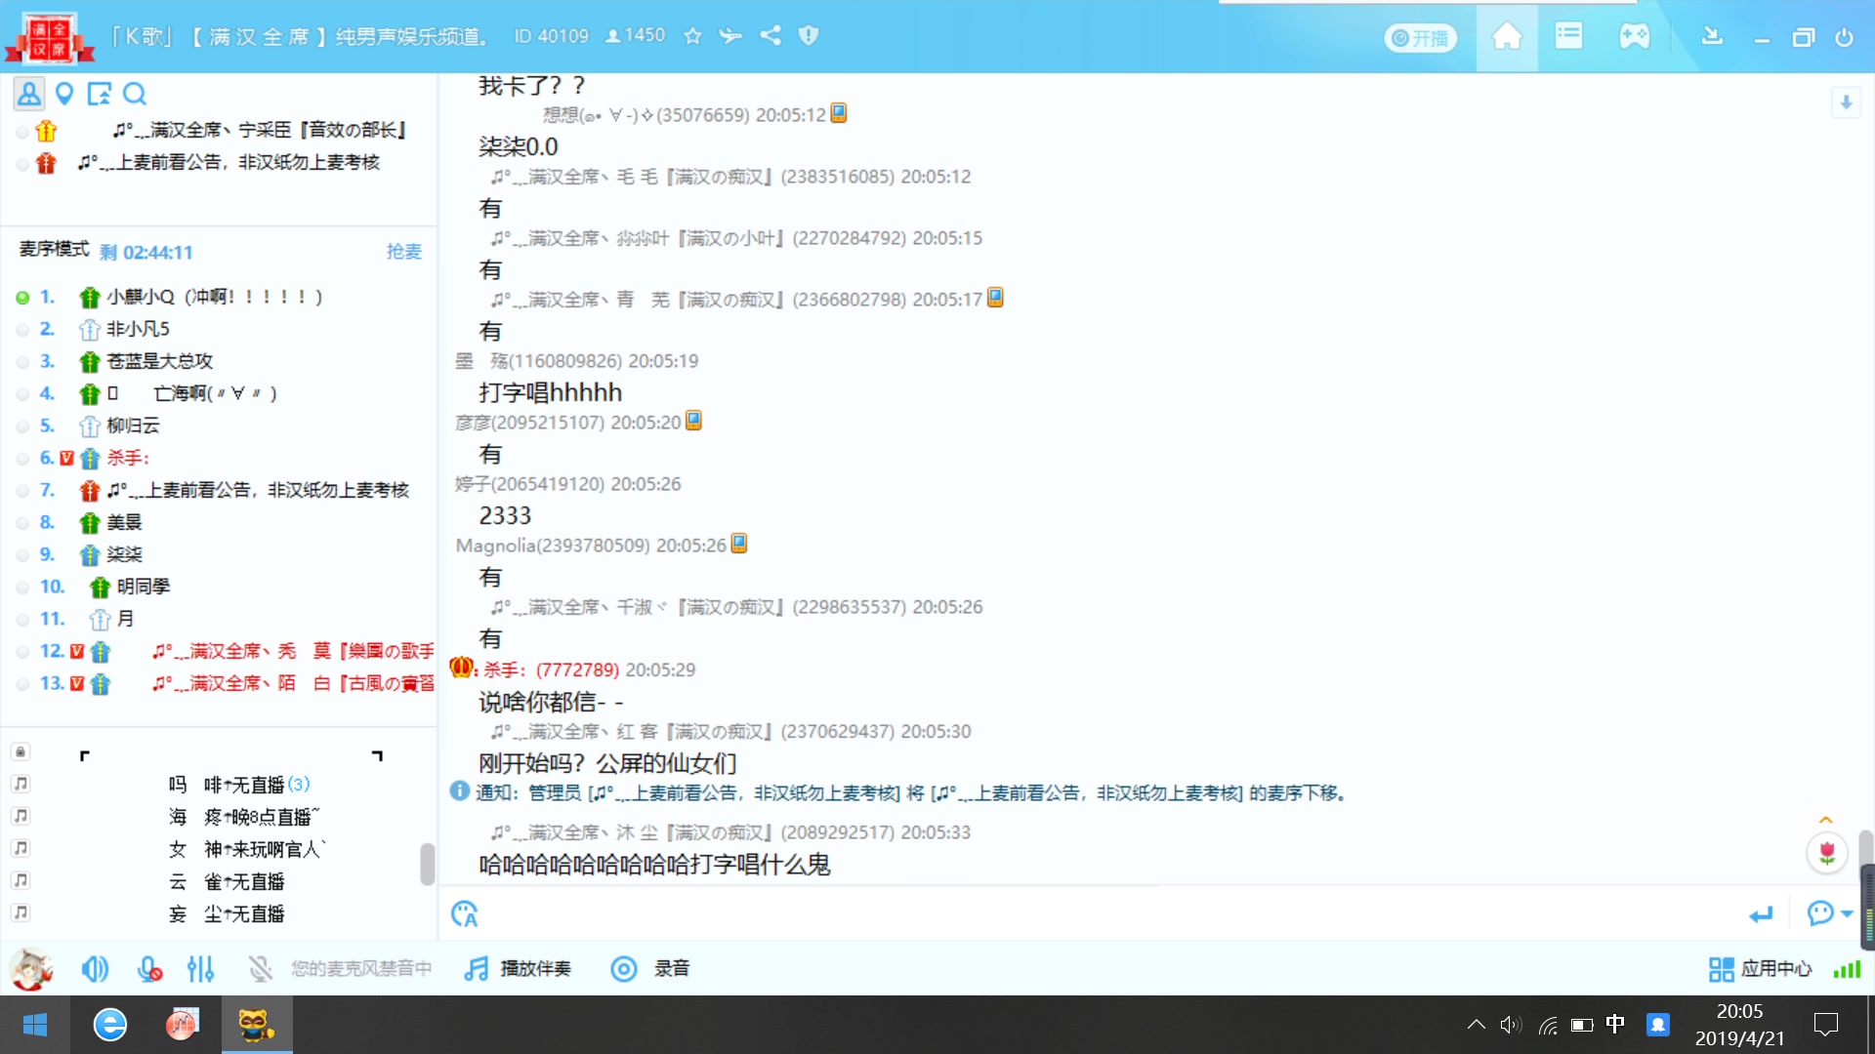Play accompaniment with 播放伴奏
Image resolution: width=1875 pixels, height=1054 pixels.
click(518, 969)
